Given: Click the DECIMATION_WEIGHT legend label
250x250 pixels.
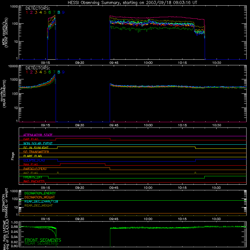Looking at the screenshot, I should click(x=40, y=197).
